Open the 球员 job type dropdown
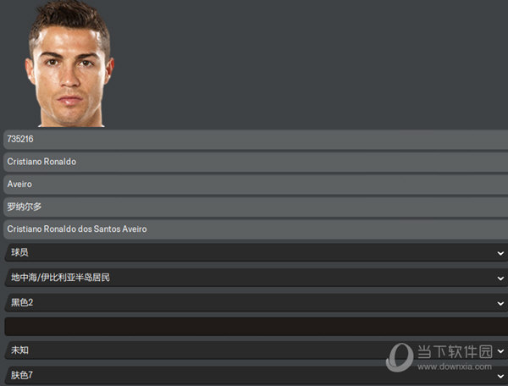Screen dimensions: 508x386 pyautogui.click(x=256, y=252)
